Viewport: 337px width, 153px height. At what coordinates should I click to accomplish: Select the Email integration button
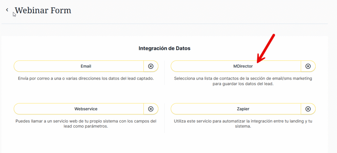coord(79,66)
